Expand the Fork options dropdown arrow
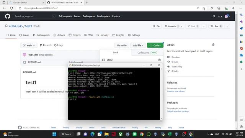This screenshot has height=138, width=245. pos(204,26)
